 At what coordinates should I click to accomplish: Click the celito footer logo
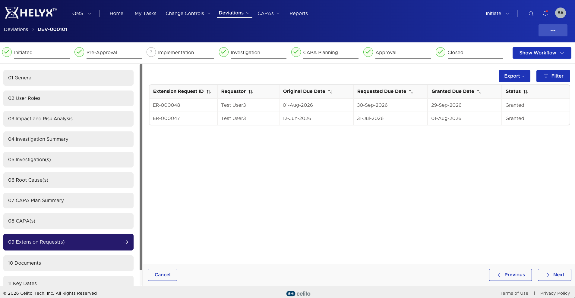(x=298, y=293)
